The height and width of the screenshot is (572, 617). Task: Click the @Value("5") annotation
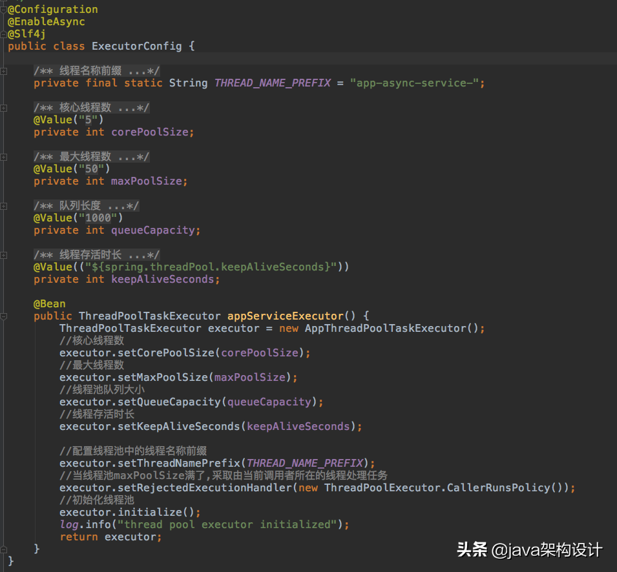(68, 120)
